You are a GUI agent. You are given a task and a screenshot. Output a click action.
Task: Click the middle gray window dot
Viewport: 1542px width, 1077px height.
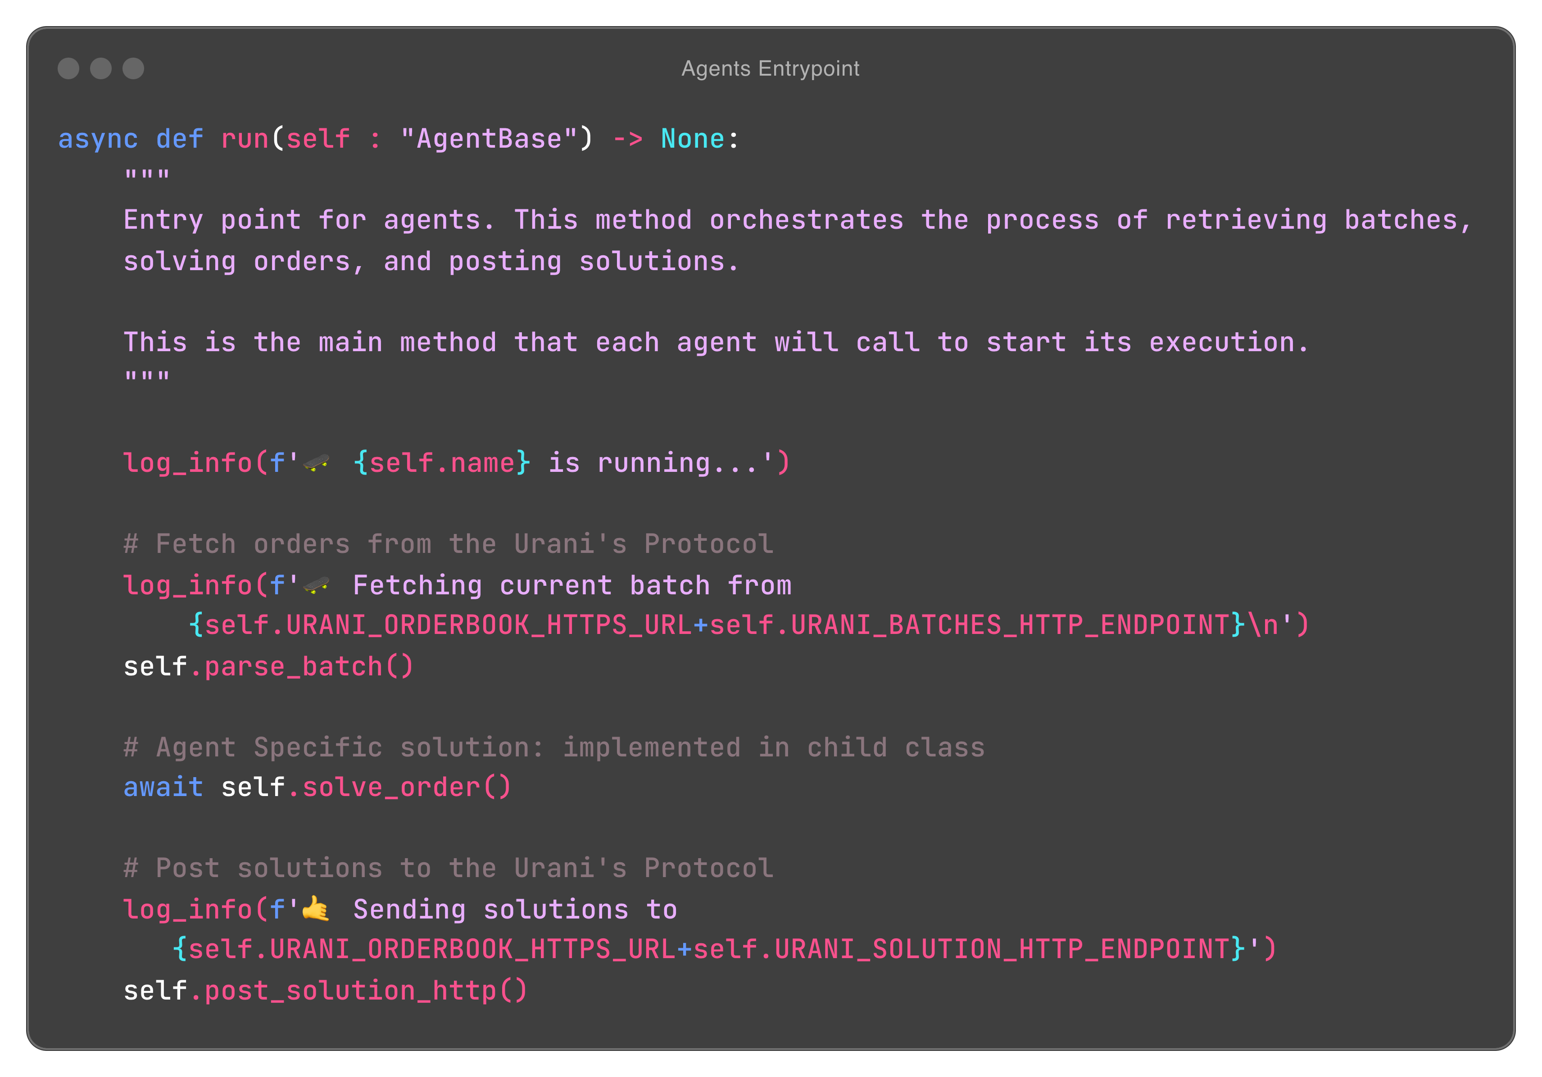click(101, 68)
